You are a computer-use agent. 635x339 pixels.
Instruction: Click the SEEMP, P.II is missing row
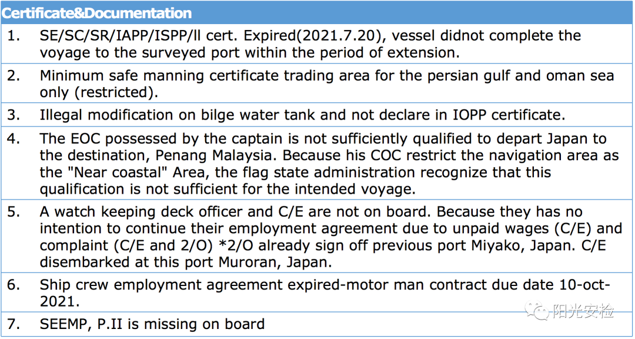point(317,324)
